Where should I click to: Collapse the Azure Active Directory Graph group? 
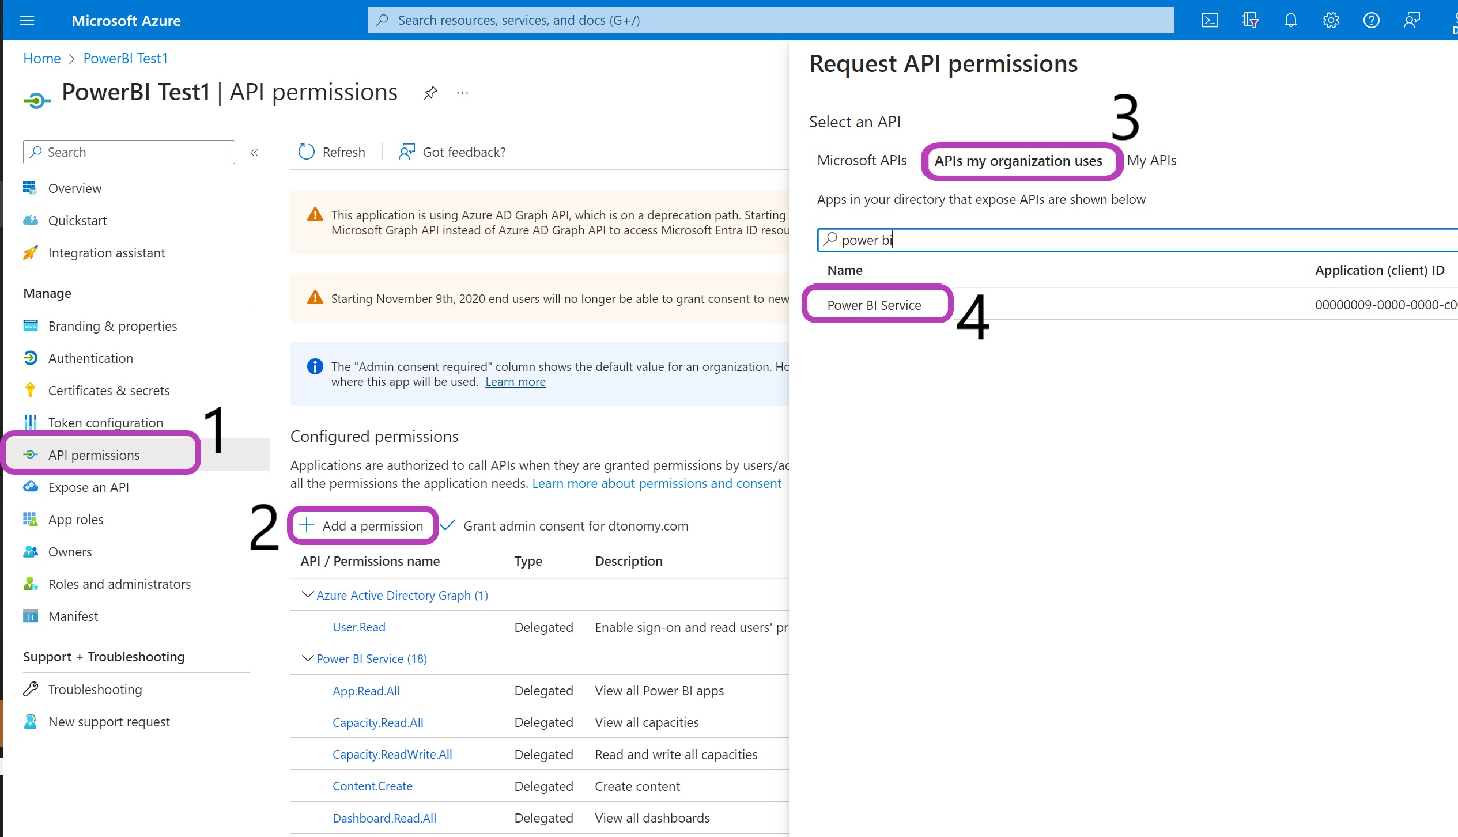point(308,594)
